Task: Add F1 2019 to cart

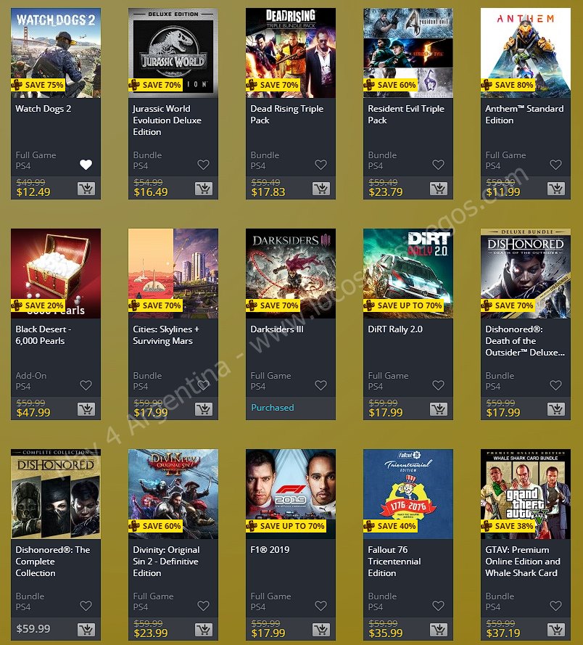Action: point(321,629)
